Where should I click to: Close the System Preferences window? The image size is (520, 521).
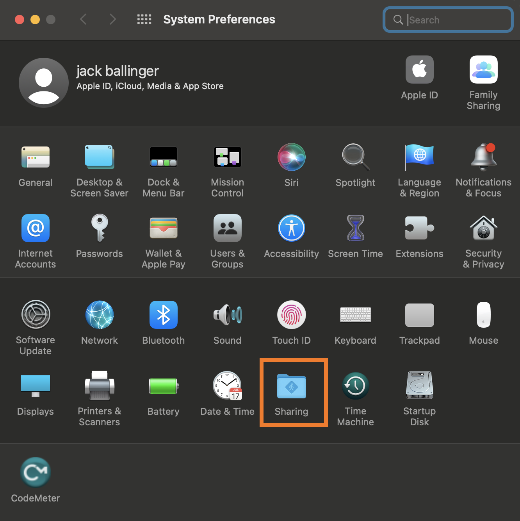(x=20, y=20)
